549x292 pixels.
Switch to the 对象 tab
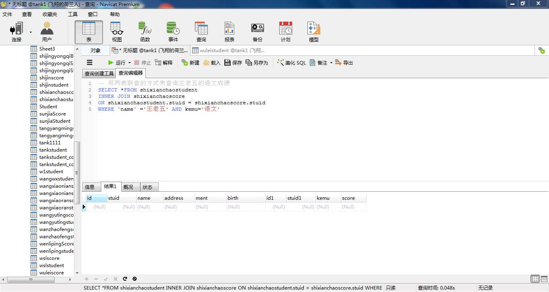click(x=96, y=51)
